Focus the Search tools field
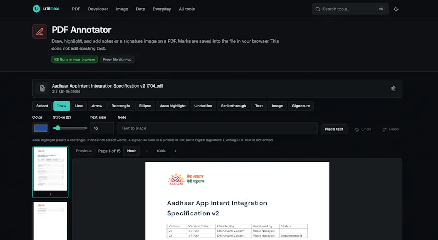 (x=350, y=9)
